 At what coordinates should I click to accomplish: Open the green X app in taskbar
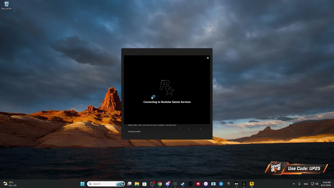[175, 184]
